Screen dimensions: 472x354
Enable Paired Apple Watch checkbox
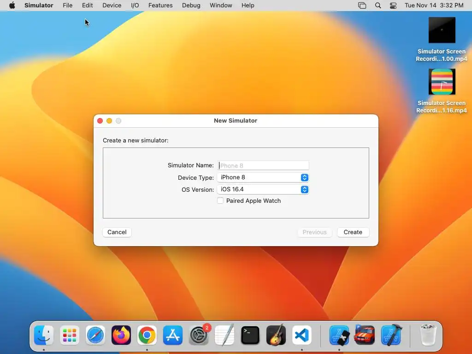point(220,201)
